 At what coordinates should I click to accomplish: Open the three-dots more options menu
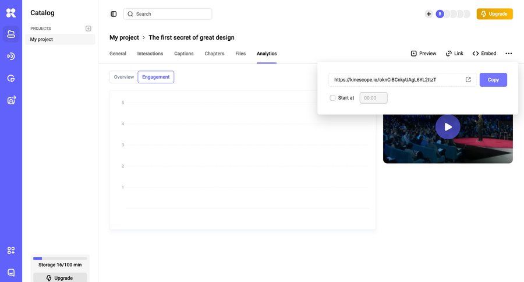509,54
